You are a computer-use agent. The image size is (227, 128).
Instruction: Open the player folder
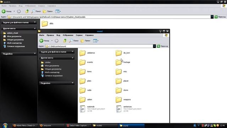click(122, 81)
